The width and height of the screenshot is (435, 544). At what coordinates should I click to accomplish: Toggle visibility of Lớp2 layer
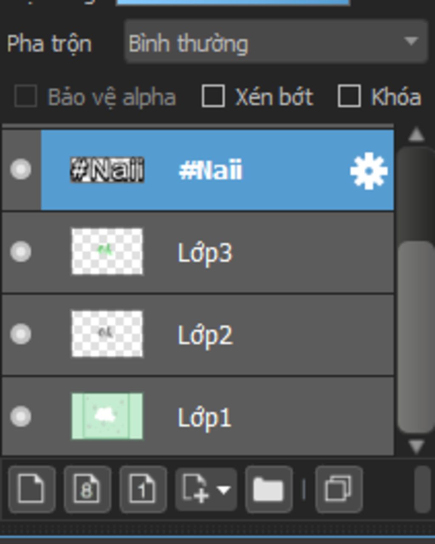point(21,334)
